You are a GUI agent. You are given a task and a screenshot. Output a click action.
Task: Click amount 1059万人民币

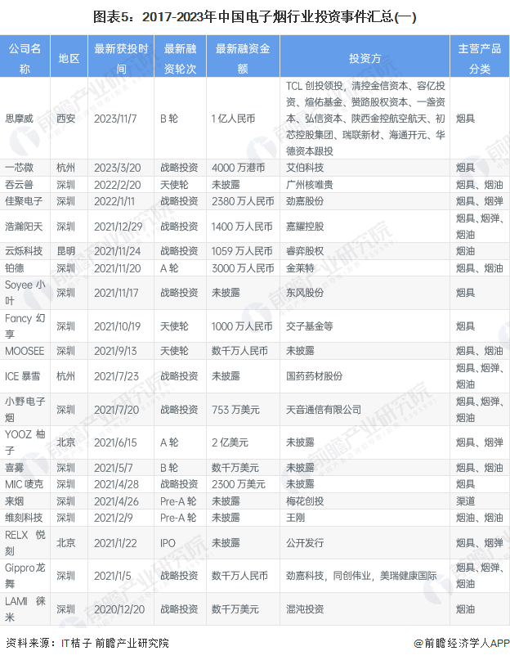point(242,251)
